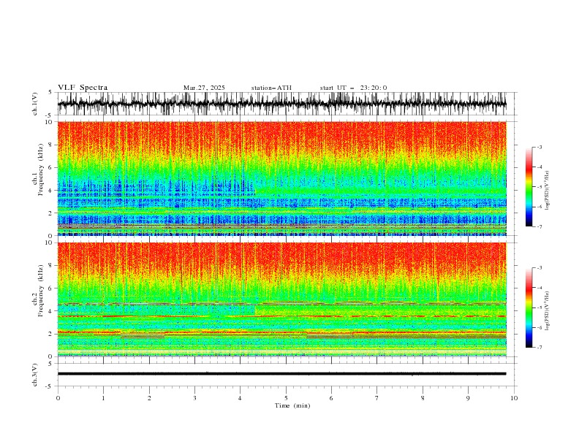The image size is (579, 447).
Task: Click time axis tick label "1"
Action: [103, 398]
